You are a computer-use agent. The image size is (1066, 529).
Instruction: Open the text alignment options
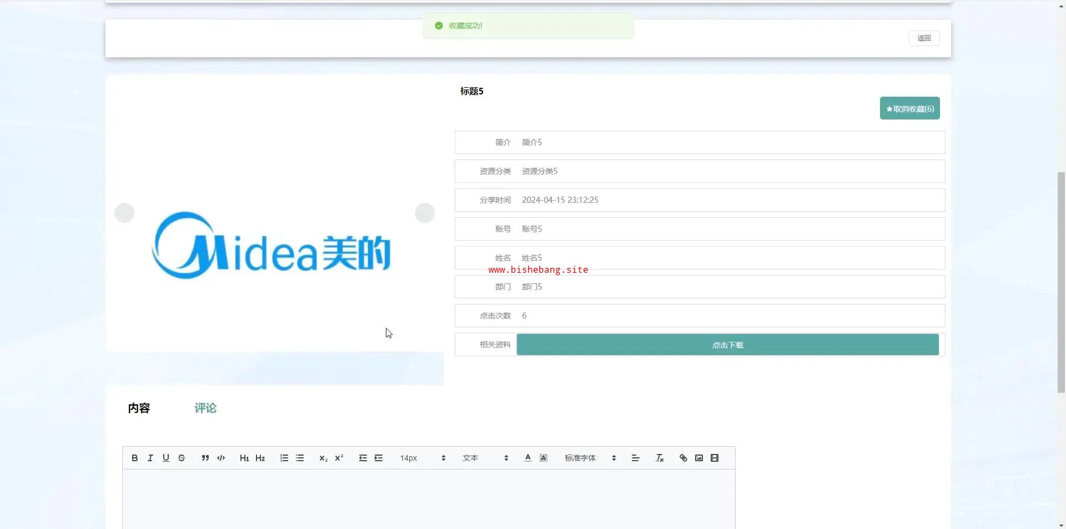click(636, 458)
